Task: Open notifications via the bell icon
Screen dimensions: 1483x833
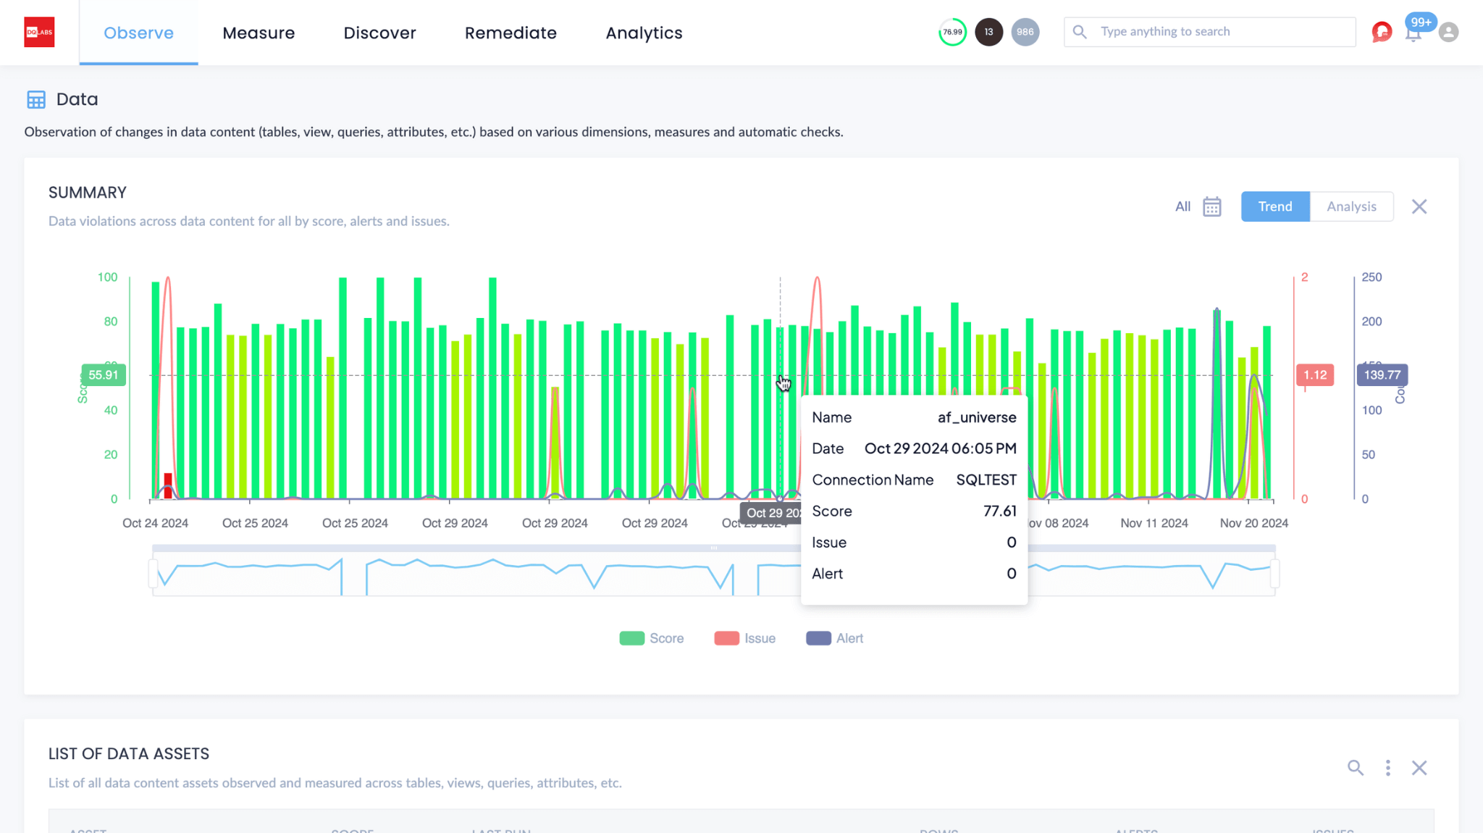Action: click(1414, 33)
